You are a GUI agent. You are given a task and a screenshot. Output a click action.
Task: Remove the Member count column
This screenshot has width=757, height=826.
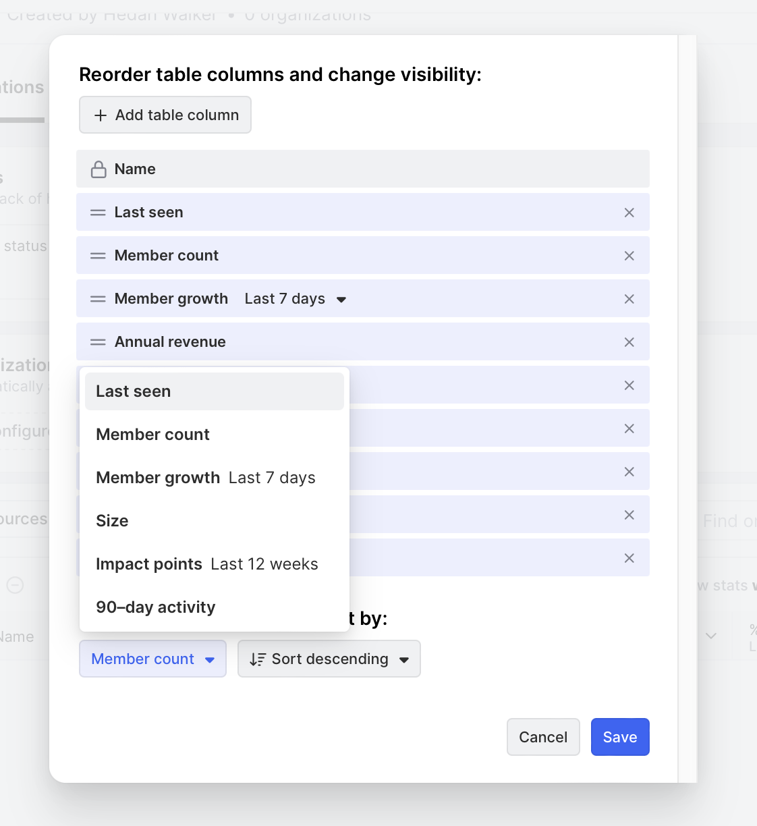click(629, 256)
